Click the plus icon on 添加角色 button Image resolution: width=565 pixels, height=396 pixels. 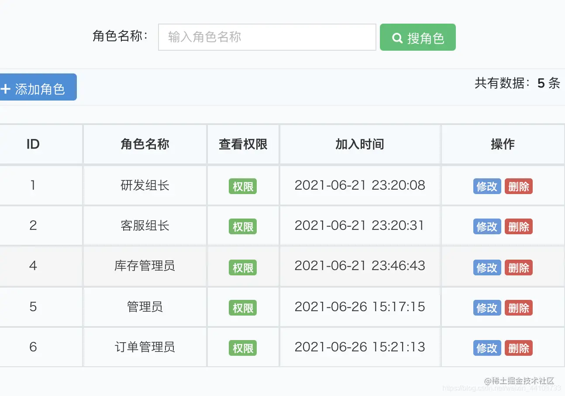(6, 87)
